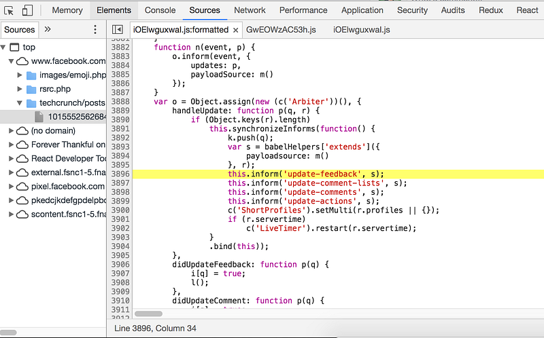The width and height of the screenshot is (544, 338).
Task: Open the Sources pane three-dot menu
Action: coord(95,29)
